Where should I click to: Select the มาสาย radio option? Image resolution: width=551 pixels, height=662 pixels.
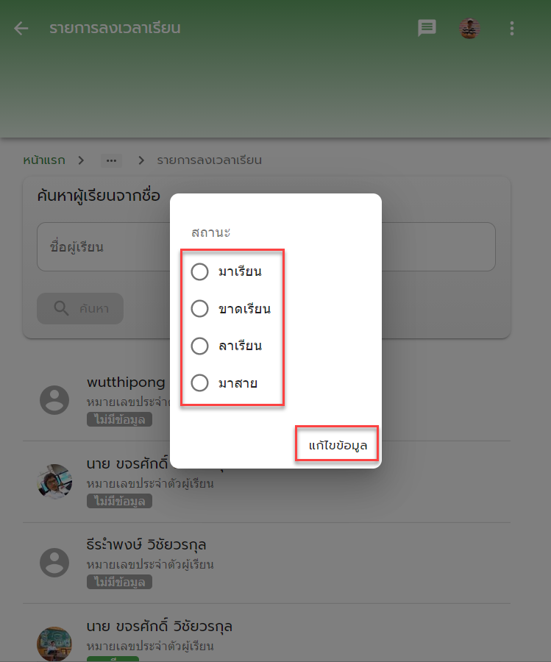pos(199,383)
